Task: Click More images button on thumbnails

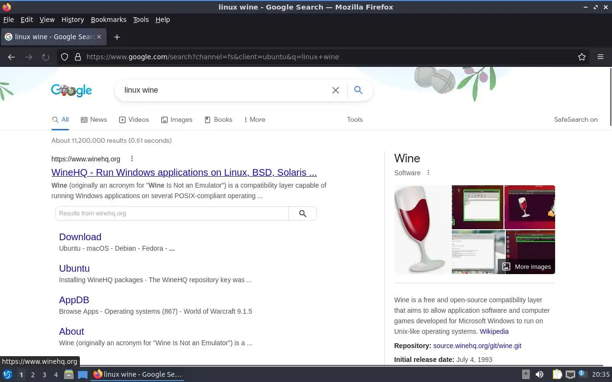Action: point(526,267)
